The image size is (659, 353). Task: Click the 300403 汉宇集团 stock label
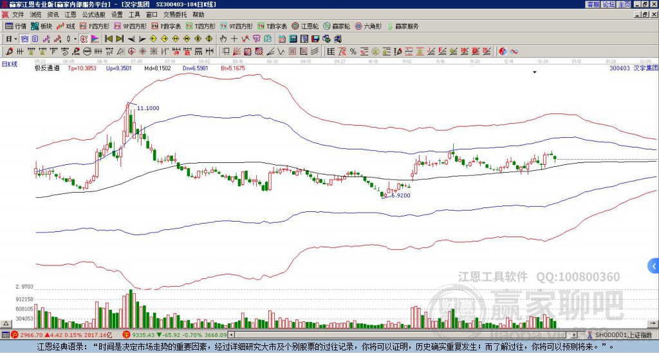(633, 68)
